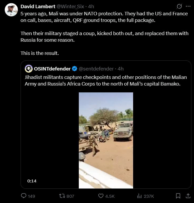Bookmark this post
The height and width of the screenshot is (203, 194).
point(178,196)
